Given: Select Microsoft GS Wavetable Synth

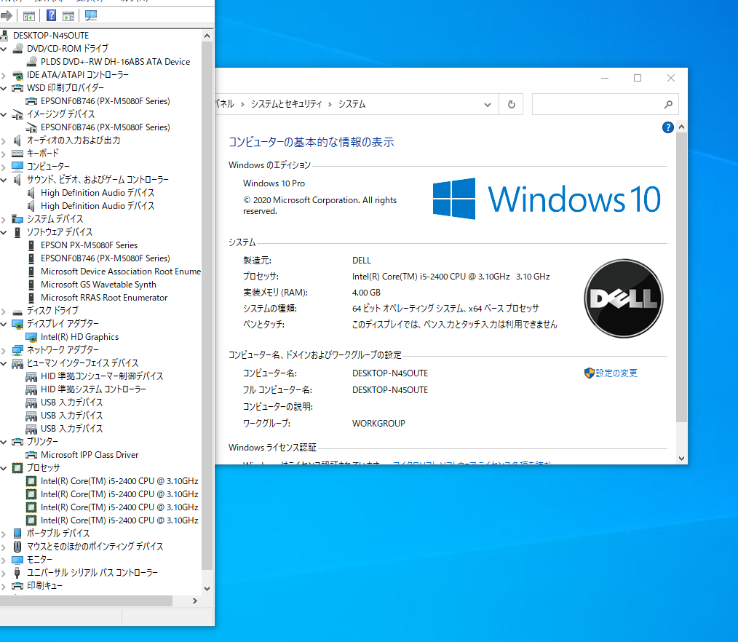Looking at the screenshot, I should pos(98,285).
